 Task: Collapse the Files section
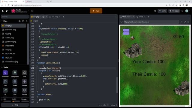(2, 21)
